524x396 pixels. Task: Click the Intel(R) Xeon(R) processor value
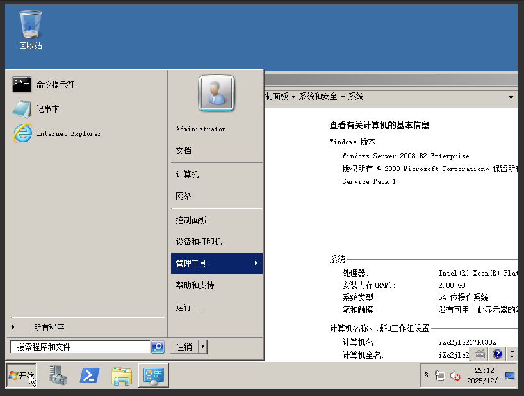(477, 273)
